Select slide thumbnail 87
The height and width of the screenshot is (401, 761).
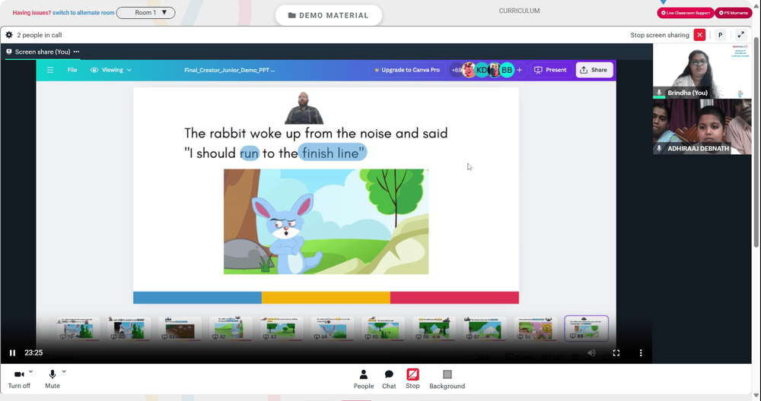(x=485, y=329)
